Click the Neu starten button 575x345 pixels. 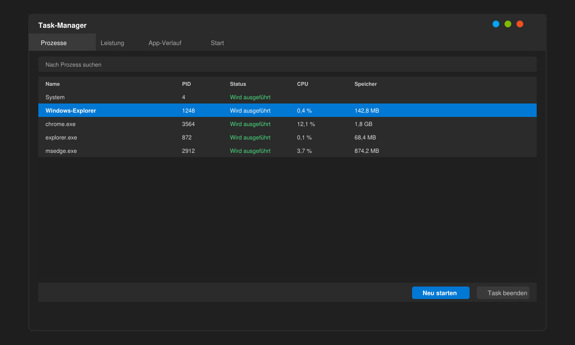tap(441, 293)
